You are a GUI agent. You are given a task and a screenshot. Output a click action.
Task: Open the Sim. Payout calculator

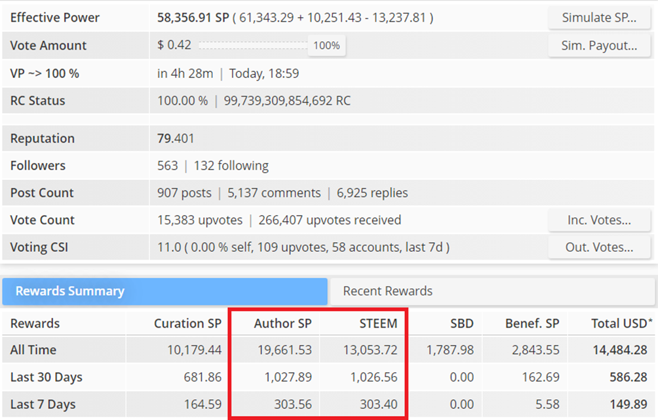[x=599, y=45]
